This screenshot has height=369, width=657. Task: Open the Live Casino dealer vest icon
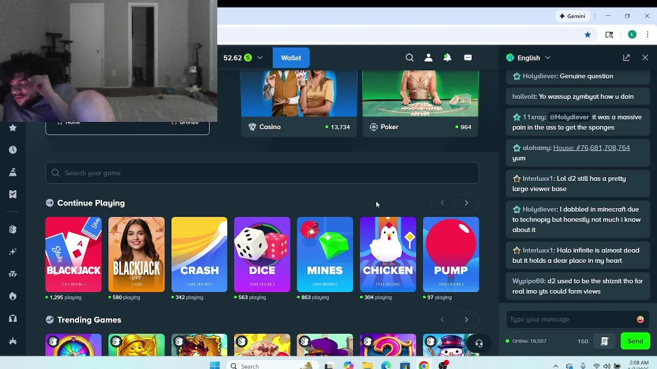pos(13,318)
